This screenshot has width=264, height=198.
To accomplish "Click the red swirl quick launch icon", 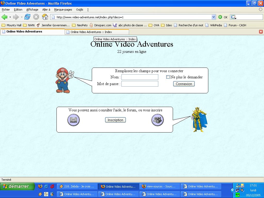I will click(x=52, y=186).
